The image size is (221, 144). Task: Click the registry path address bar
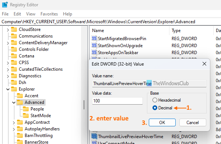pyautogui.click(x=110, y=22)
